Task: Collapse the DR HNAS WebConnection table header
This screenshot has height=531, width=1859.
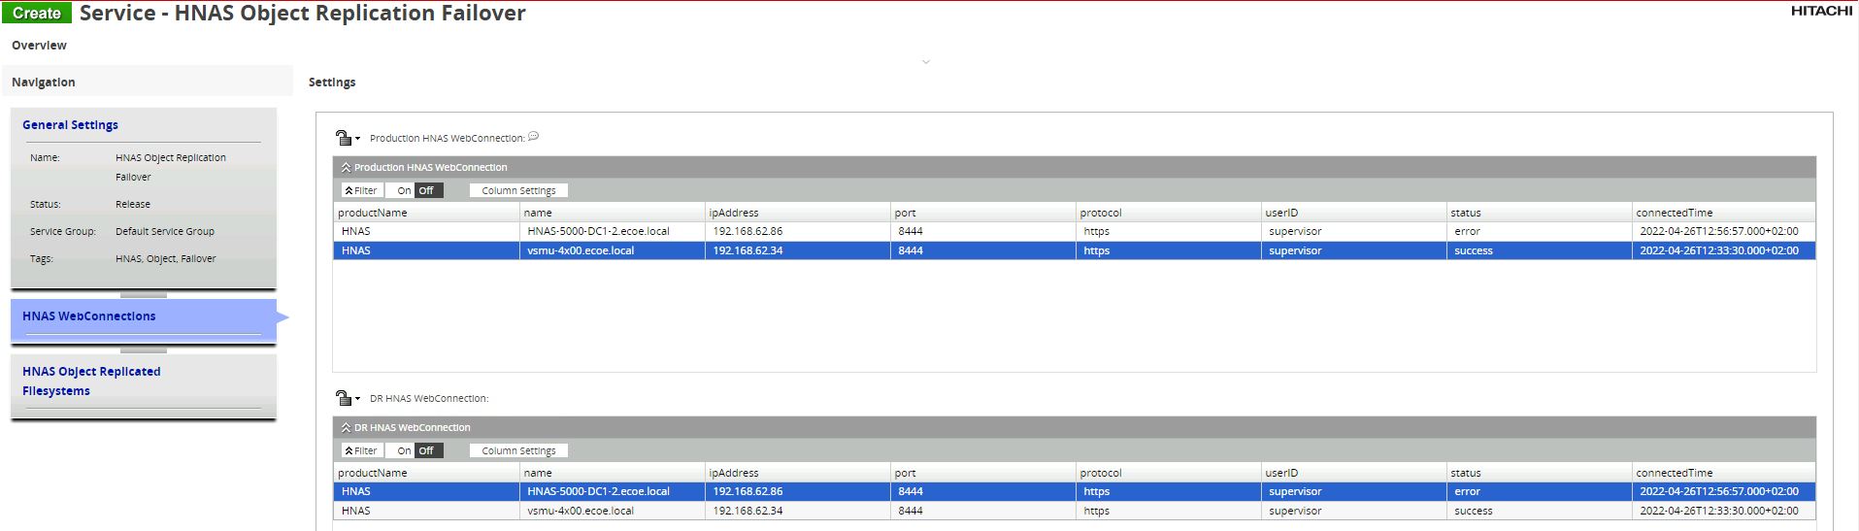Action: click(346, 427)
